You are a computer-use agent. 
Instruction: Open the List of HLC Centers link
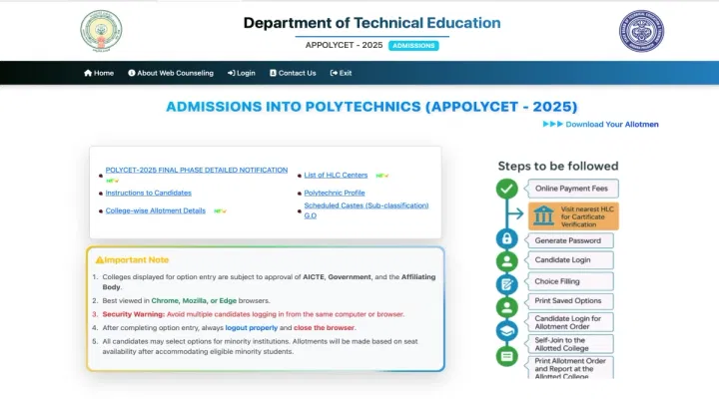coord(336,175)
